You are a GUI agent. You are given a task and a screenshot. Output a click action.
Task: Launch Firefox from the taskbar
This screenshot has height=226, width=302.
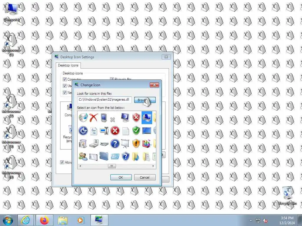[x=45, y=220]
